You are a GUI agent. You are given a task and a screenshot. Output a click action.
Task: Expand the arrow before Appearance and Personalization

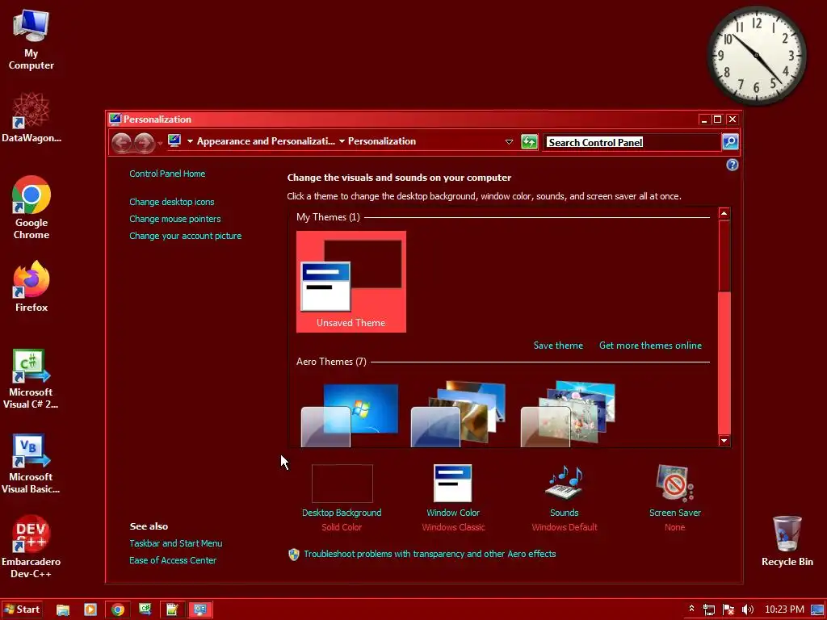click(x=190, y=141)
